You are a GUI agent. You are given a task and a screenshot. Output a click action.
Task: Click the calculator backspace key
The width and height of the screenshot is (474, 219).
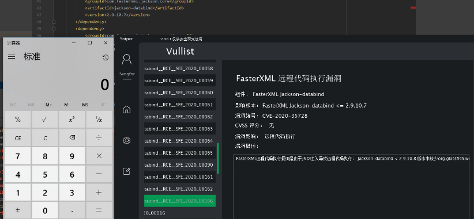tap(72, 138)
